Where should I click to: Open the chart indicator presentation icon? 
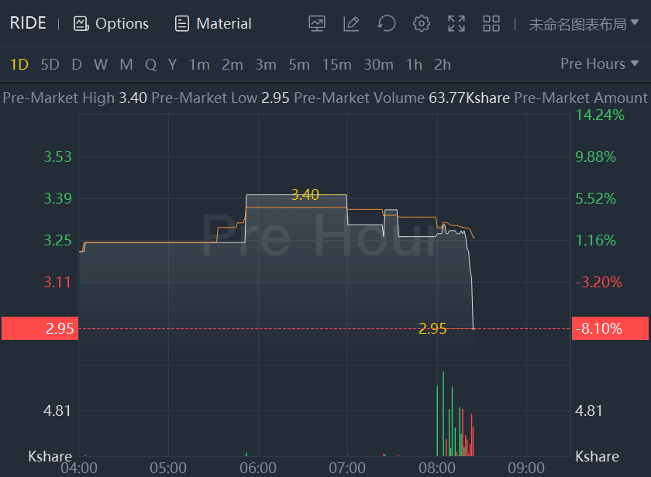(x=317, y=23)
